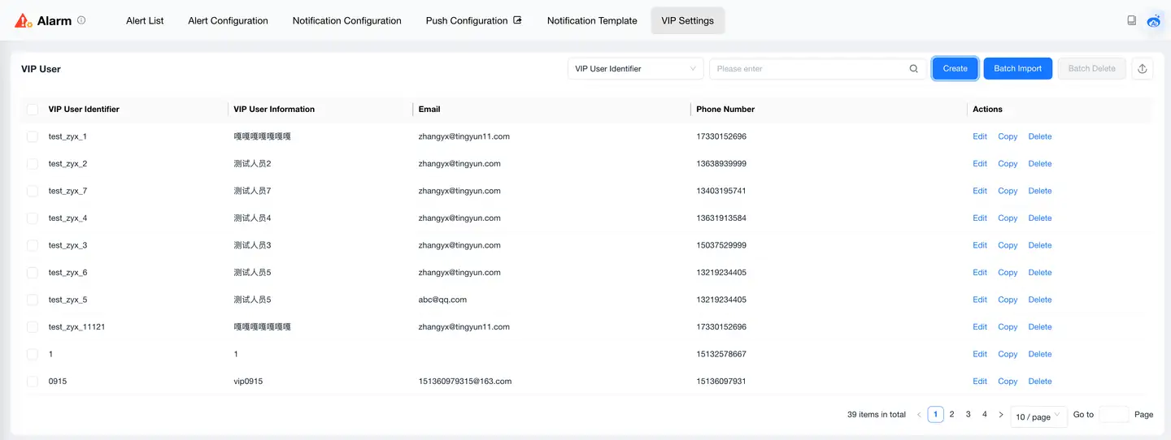Toggle the select-all header checkbox
1171x440 pixels.
click(x=33, y=110)
